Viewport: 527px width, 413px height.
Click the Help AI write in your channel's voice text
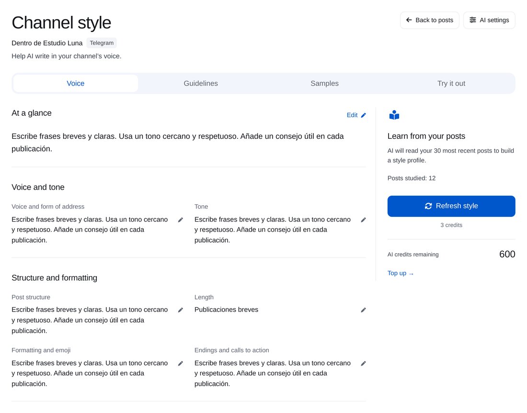[x=66, y=56]
